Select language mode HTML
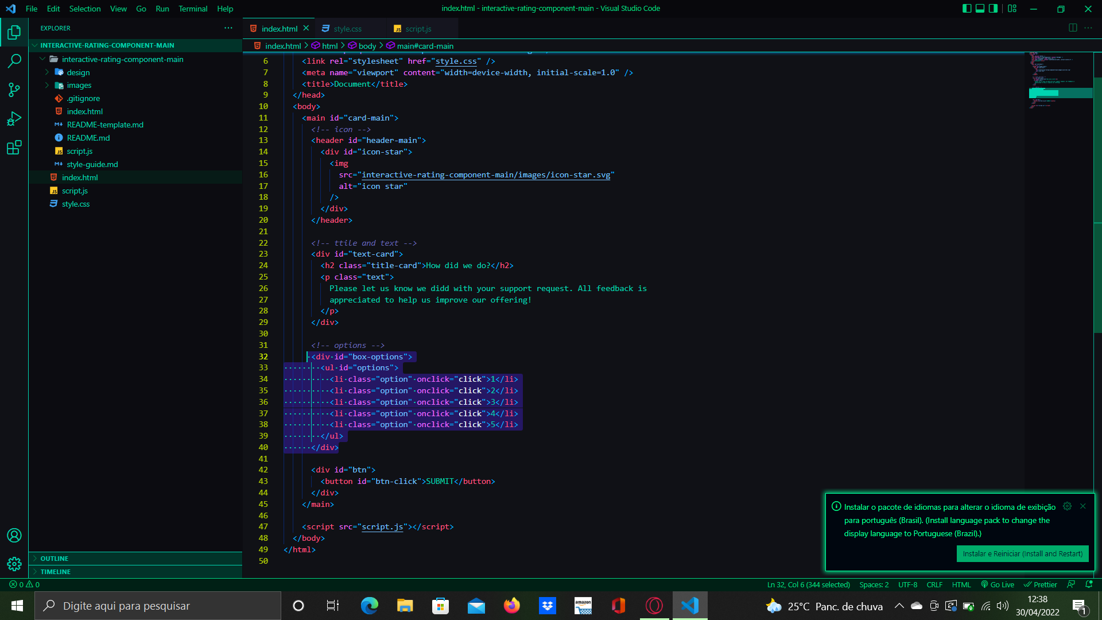1102x620 pixels. [961, 584]
